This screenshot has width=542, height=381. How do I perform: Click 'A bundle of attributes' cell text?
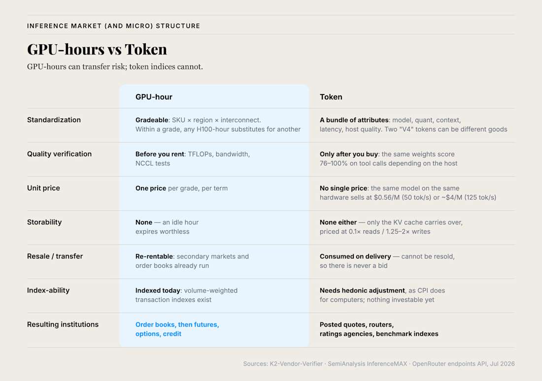tap(354, 120)
